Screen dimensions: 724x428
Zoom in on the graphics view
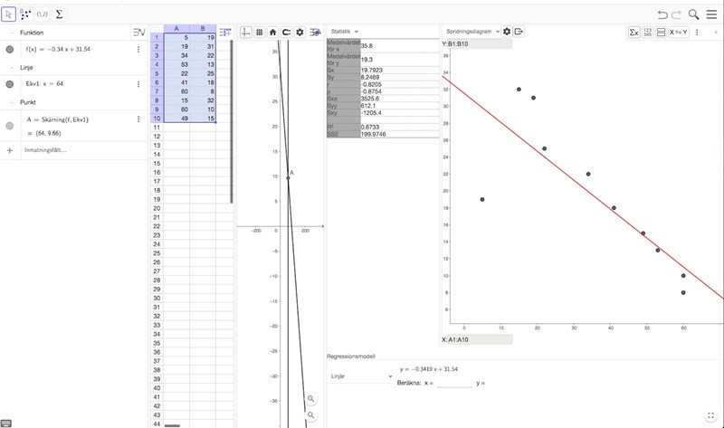coord(311,399)
